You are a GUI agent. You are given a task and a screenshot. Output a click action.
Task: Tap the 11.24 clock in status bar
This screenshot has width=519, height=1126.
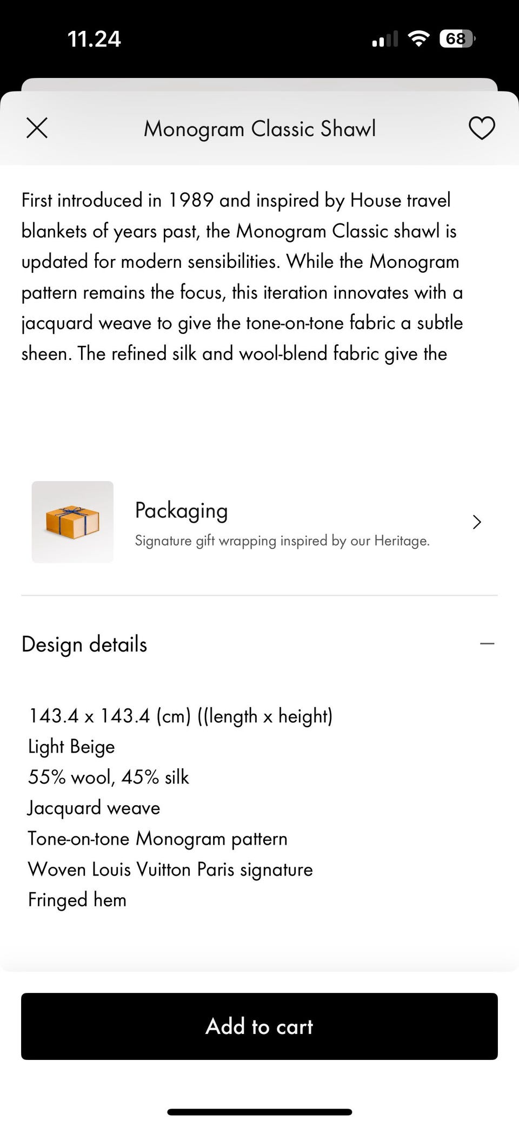[94, 39]
